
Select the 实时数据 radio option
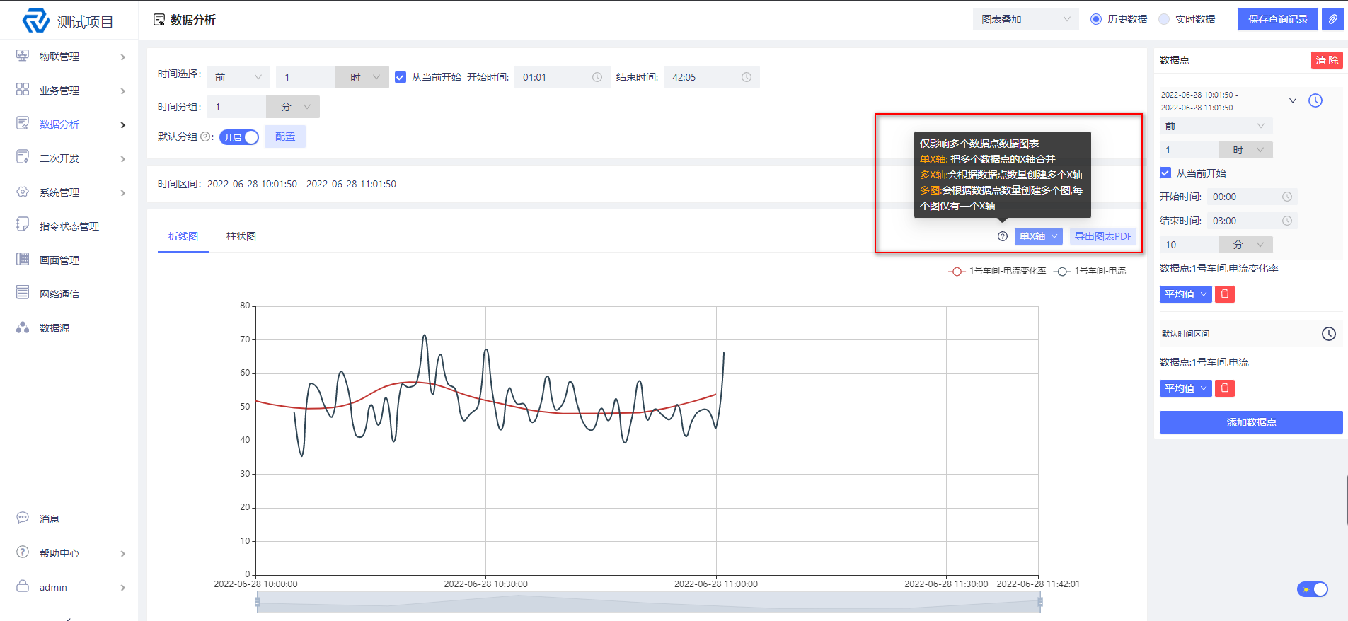(x=1164, y=19)
